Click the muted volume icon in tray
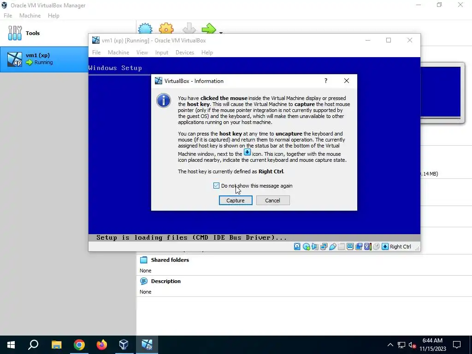472x354 pixels. point(412,345)
